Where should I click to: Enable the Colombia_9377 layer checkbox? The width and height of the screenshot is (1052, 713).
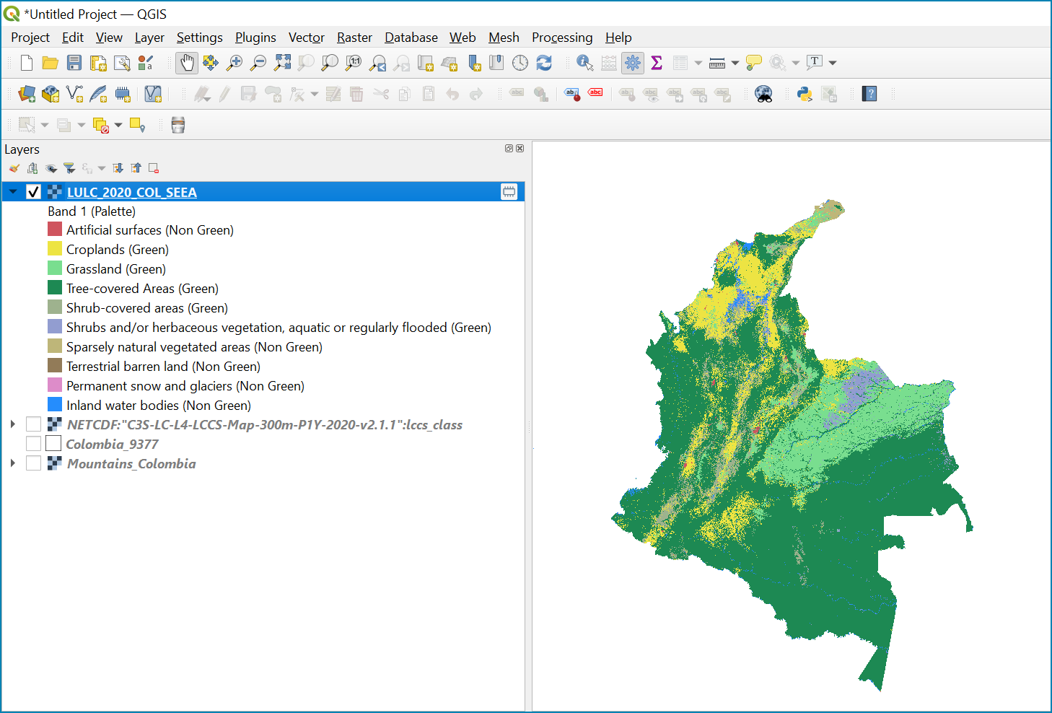point(33,444)
